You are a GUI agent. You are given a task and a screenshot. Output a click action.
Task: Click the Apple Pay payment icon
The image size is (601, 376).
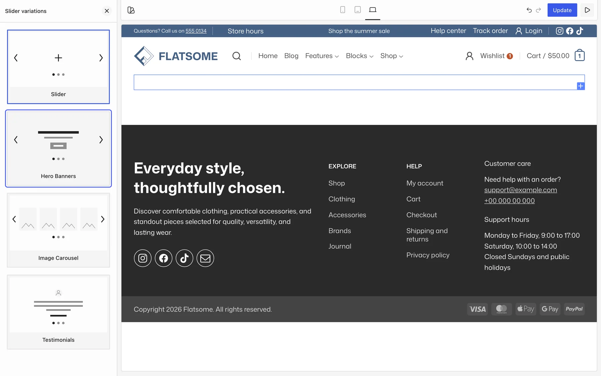click(x=526, y=309)
